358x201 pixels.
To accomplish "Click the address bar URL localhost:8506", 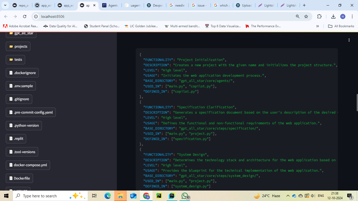I will (x=53, y=16).
